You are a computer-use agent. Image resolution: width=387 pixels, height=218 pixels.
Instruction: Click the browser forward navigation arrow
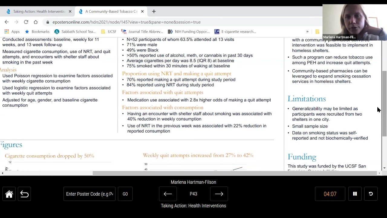pyautogui.click(x=16, y=22)
